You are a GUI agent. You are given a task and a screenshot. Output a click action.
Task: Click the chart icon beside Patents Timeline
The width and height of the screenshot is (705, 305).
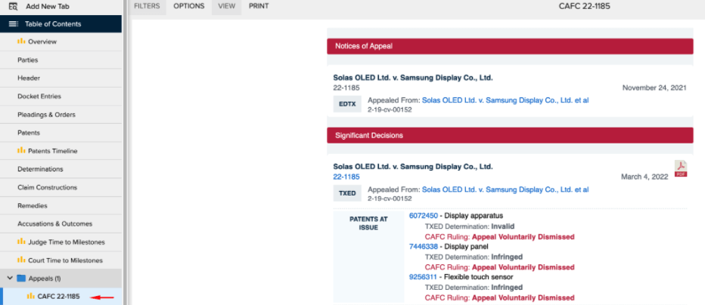coord(21,151)
